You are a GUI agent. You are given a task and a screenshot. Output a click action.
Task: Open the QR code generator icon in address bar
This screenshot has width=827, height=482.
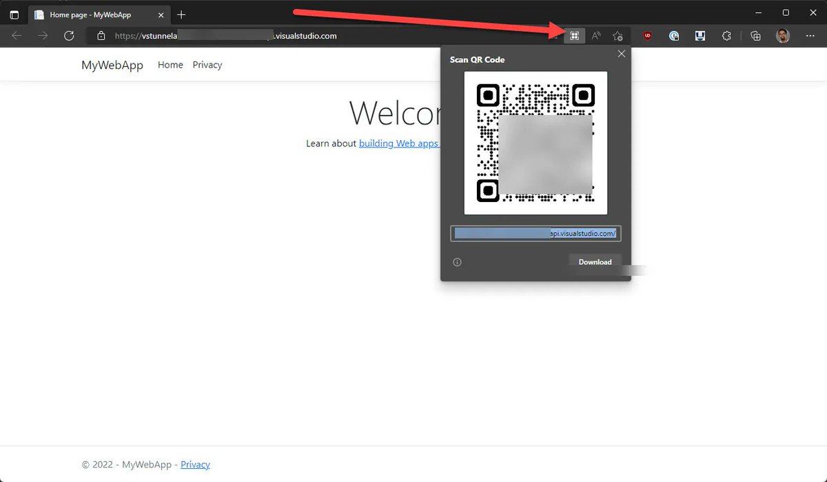coord(575,36)
